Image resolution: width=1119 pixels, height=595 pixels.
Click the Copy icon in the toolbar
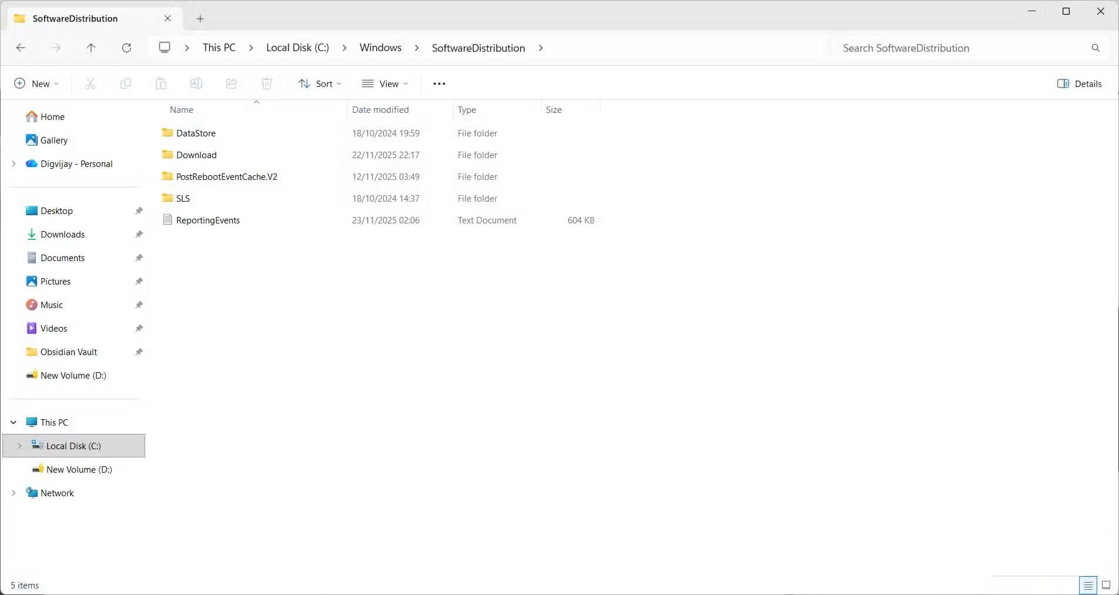125,83
